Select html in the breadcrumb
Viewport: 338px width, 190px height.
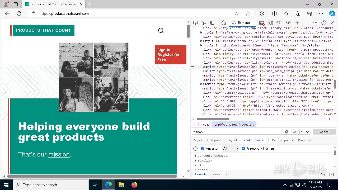pos(196,125)
